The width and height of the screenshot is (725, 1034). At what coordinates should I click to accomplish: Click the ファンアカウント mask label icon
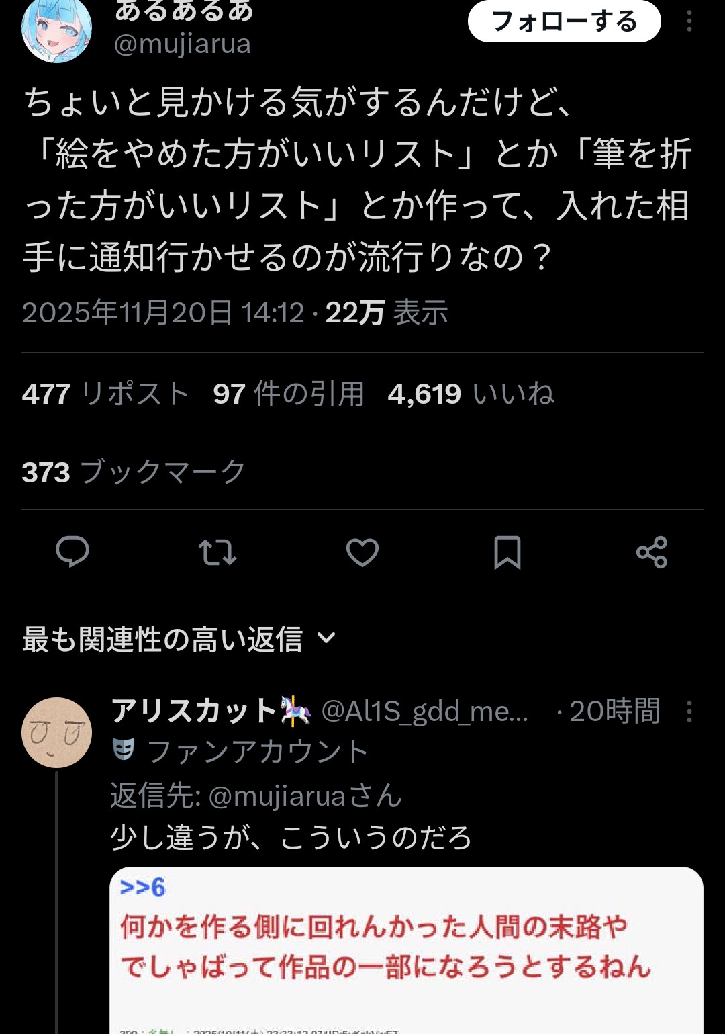(124, 750)
